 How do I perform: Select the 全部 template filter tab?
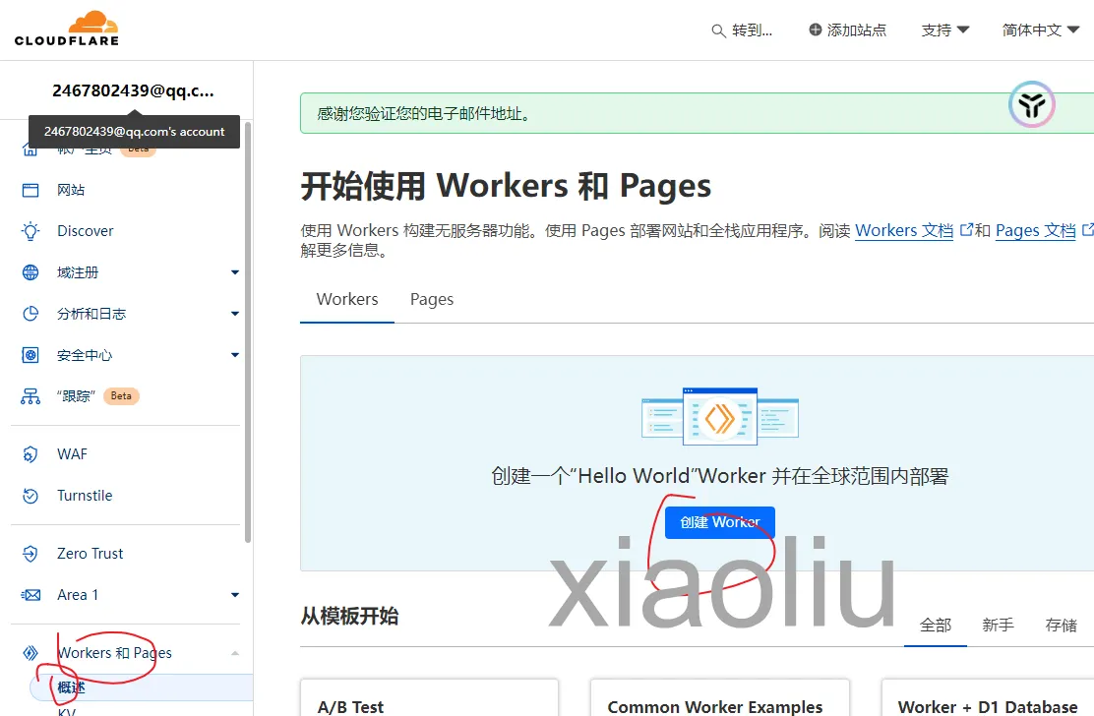pos(935,626)
